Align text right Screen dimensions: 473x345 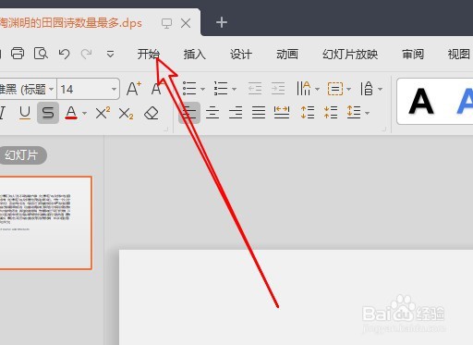point(236,113)
